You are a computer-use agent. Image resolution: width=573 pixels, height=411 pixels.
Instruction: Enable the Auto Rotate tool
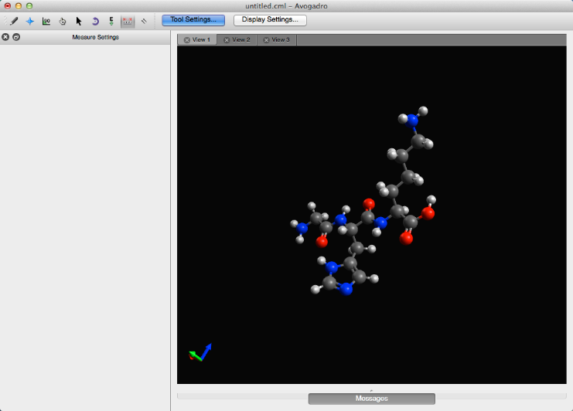click(x=95, y=21)
